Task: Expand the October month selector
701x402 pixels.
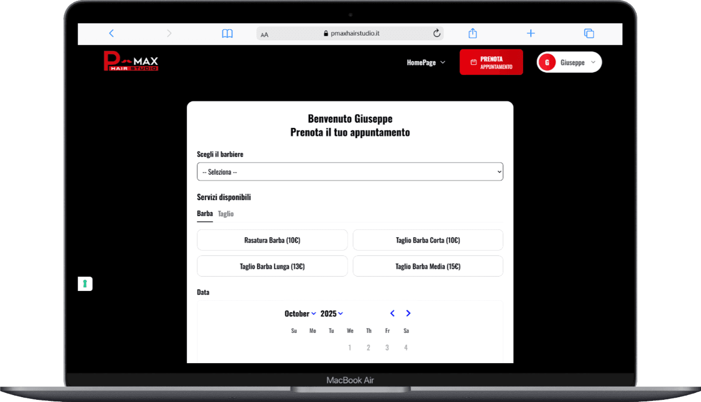Action: (x=300, y=314)
